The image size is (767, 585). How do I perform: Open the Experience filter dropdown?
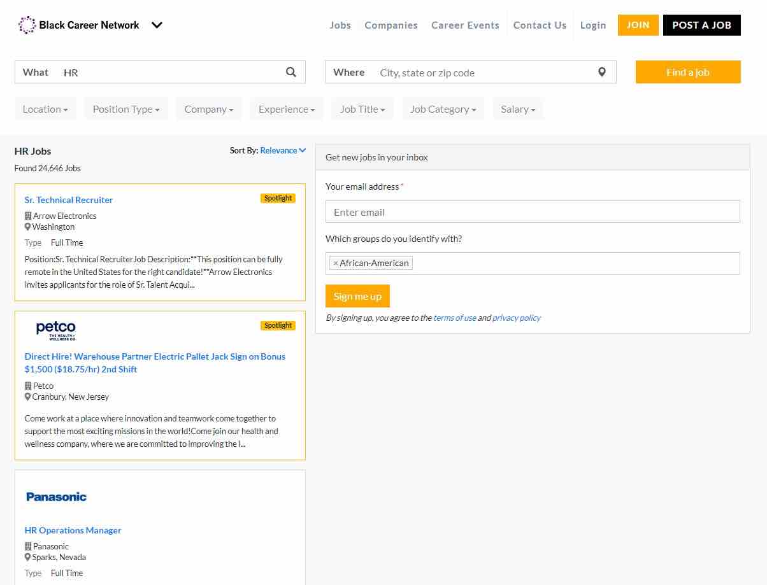click(x=287, y=109)
